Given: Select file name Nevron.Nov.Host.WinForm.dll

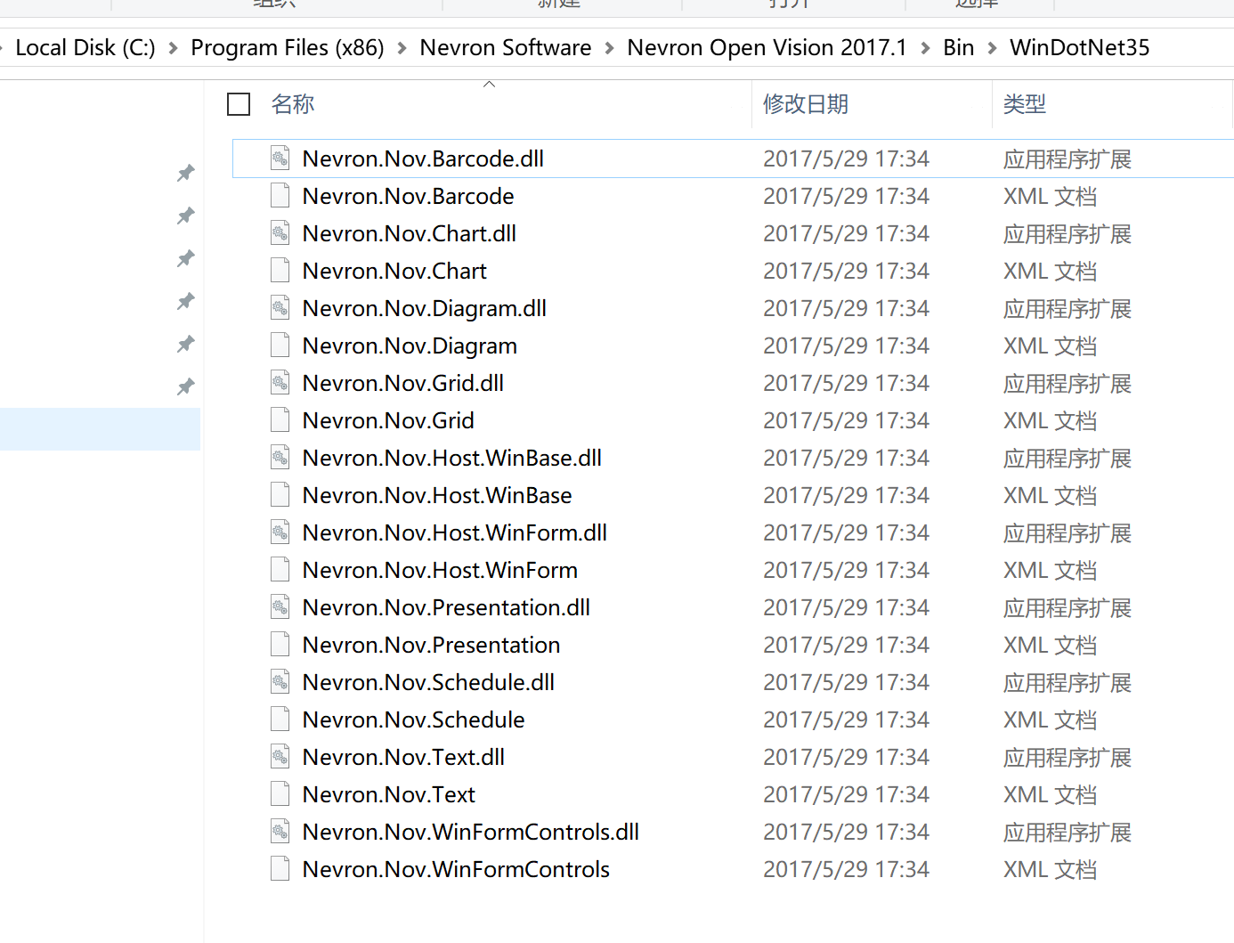Looking at the screenshot, I should coord(455,532).
